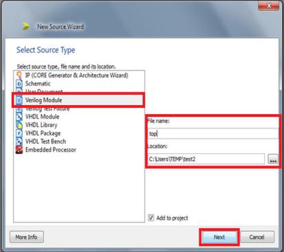The height and width of the screenshot is (252, 284).
Task: Click the Xilinx wizard logo in title
Action: click(25, 26)
